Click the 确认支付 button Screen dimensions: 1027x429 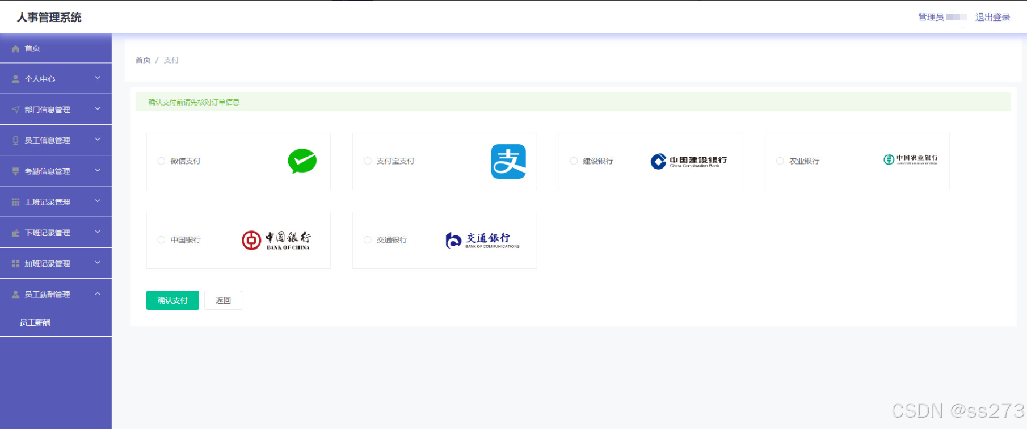tap(172, 300)
